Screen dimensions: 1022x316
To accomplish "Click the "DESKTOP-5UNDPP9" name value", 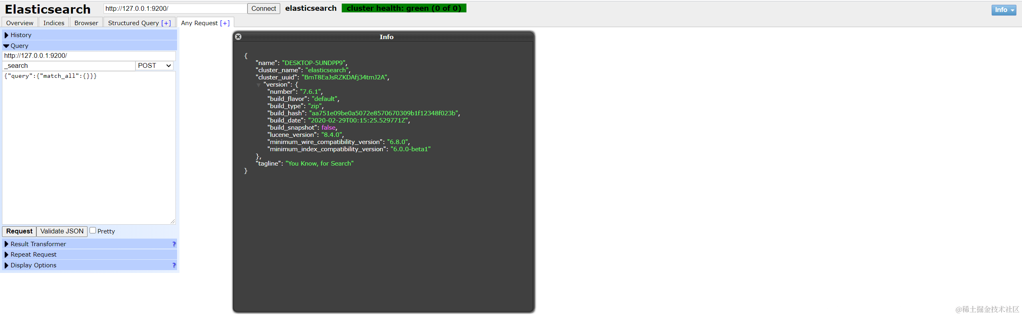I will [x=314, y=63].
